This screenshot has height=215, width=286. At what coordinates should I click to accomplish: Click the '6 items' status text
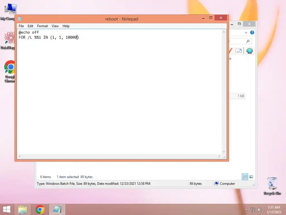[x=46, y=177]
